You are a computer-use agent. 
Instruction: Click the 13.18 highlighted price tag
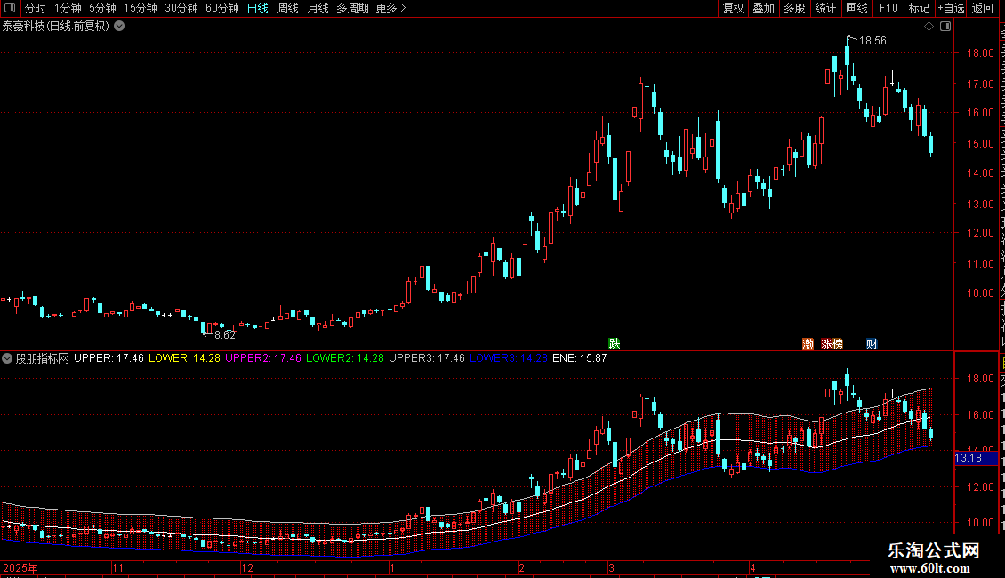coord(977,458)
